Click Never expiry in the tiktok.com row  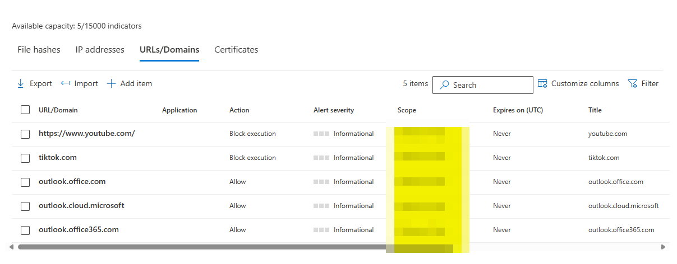tap(502, 158)
